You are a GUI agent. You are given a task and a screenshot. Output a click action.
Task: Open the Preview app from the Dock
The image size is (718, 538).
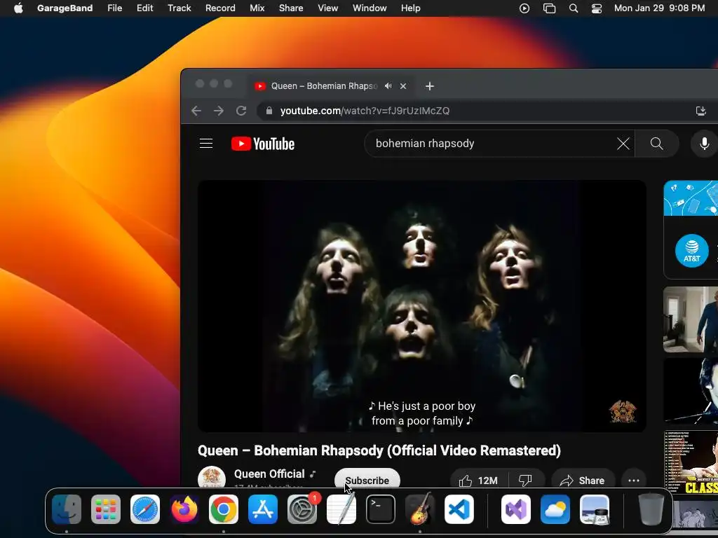pyautogui.click(x=595, y=509)
